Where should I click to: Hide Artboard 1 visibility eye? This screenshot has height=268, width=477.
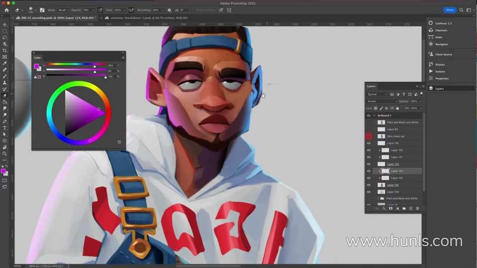pos(369,116)
